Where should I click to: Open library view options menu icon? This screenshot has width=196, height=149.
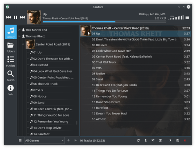click(20, 140)
